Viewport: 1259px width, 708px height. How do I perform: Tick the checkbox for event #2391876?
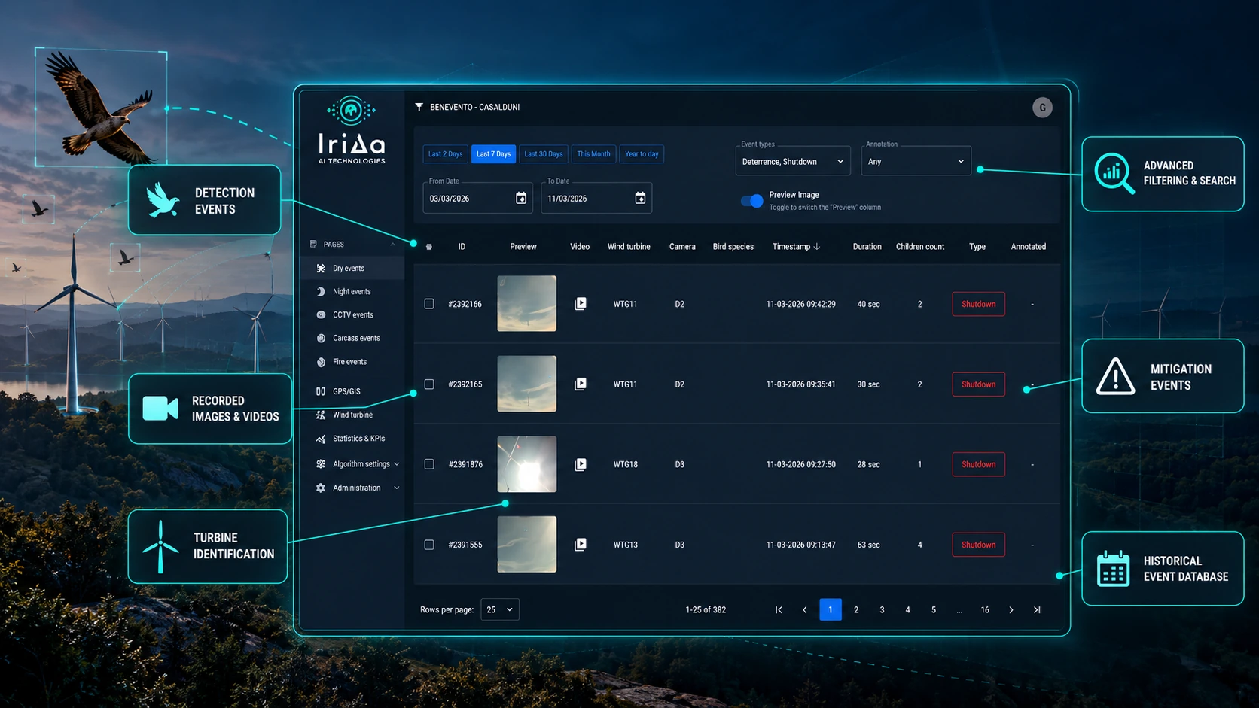tap(429, 464)
